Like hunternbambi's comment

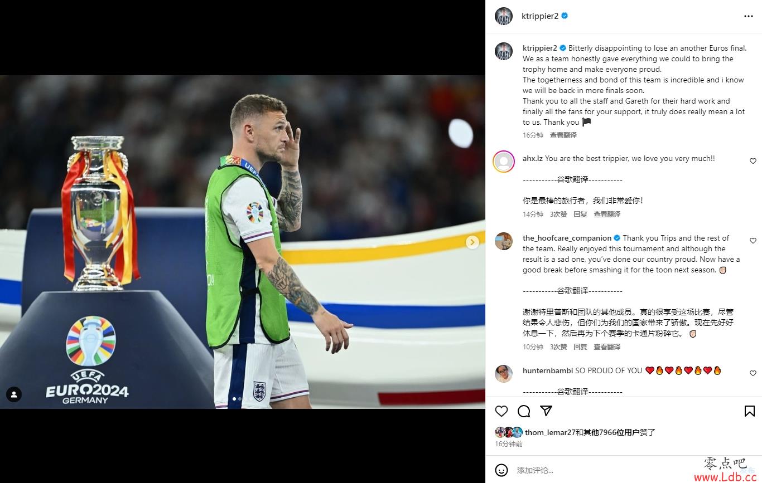(x=753, y=373)
